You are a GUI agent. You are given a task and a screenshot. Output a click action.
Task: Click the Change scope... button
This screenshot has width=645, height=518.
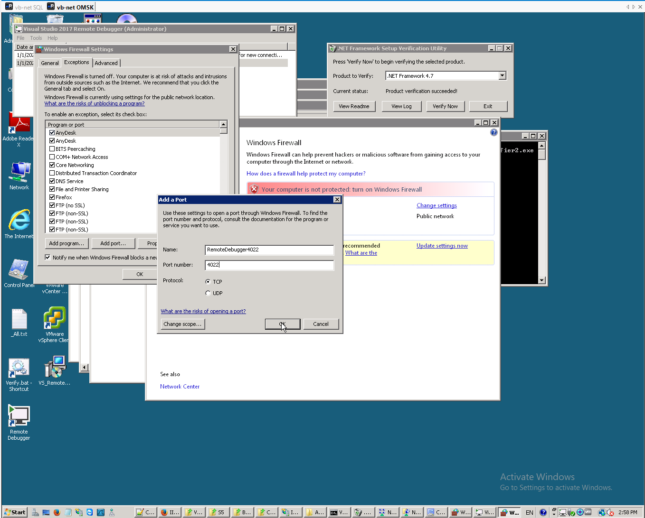(183, 324)
